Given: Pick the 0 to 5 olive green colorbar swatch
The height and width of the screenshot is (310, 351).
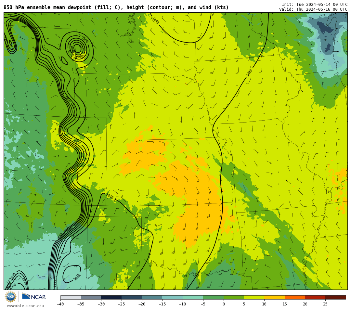Looking at the screenshot, I should (233, 297).
